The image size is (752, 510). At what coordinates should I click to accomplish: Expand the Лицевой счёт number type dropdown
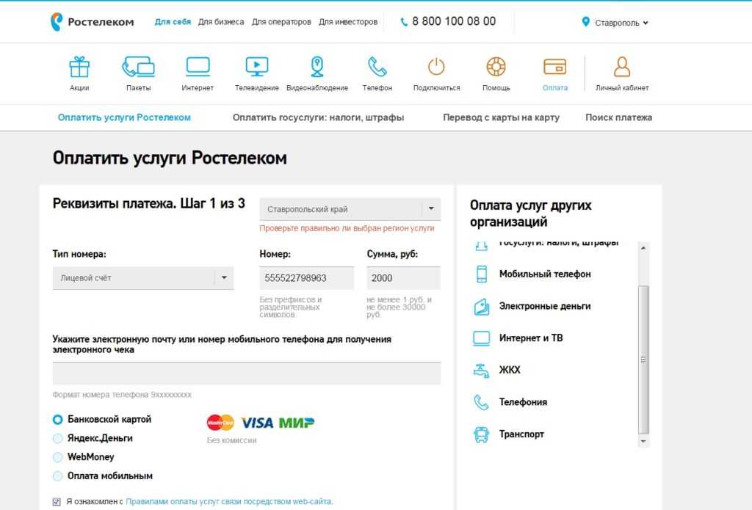[143, 278]
